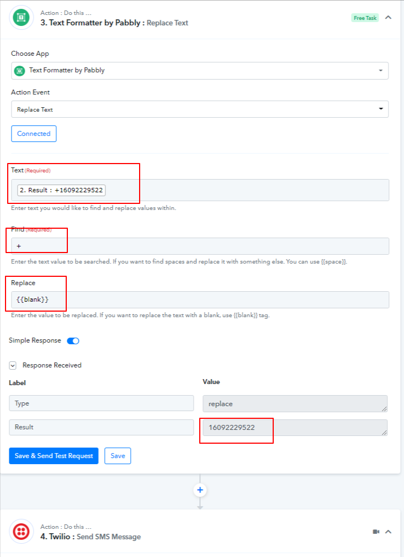Collapse the Response Received section checkbox
This screenshot has width=404, height=557.
[13, 365]
